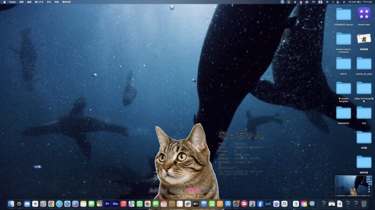Click the Wi-Fi status icon

point(327,2)
